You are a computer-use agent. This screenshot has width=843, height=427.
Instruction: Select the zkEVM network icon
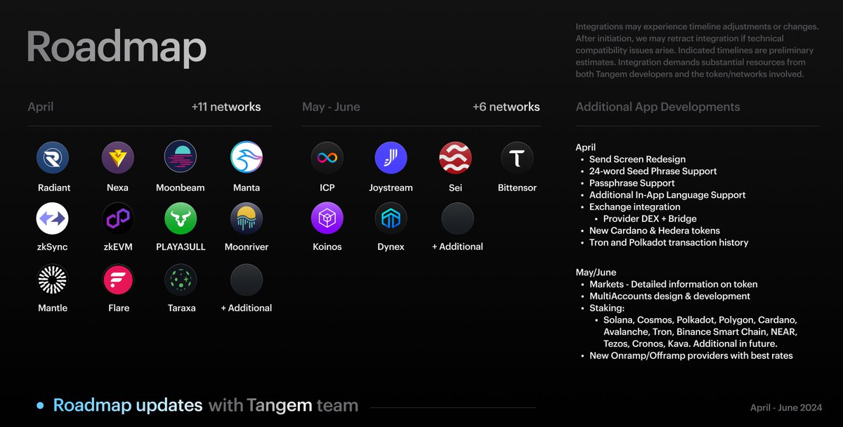[x=118, y=218]
